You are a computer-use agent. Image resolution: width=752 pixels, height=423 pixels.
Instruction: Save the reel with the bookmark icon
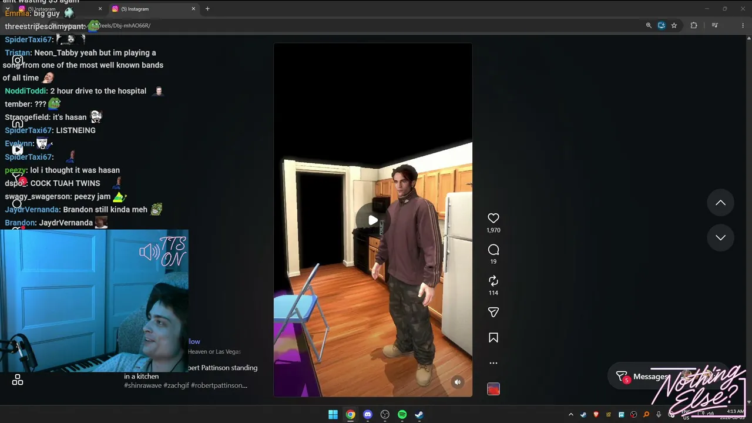coord(493,338)
